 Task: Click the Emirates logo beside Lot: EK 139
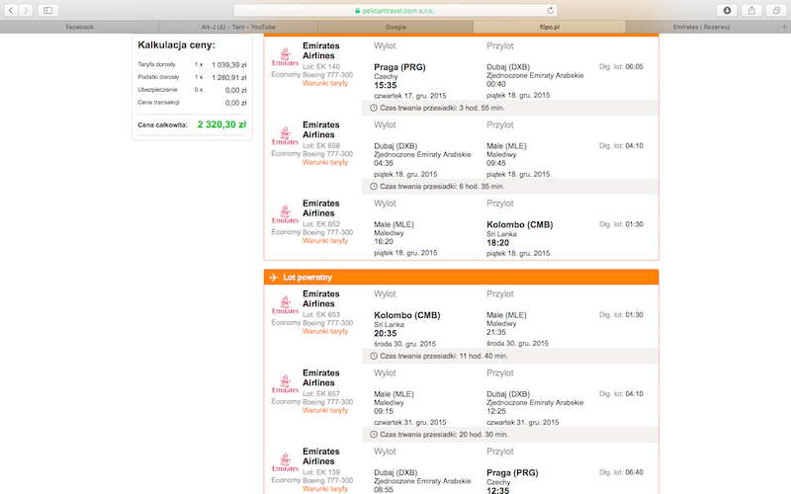pos(285,462)
